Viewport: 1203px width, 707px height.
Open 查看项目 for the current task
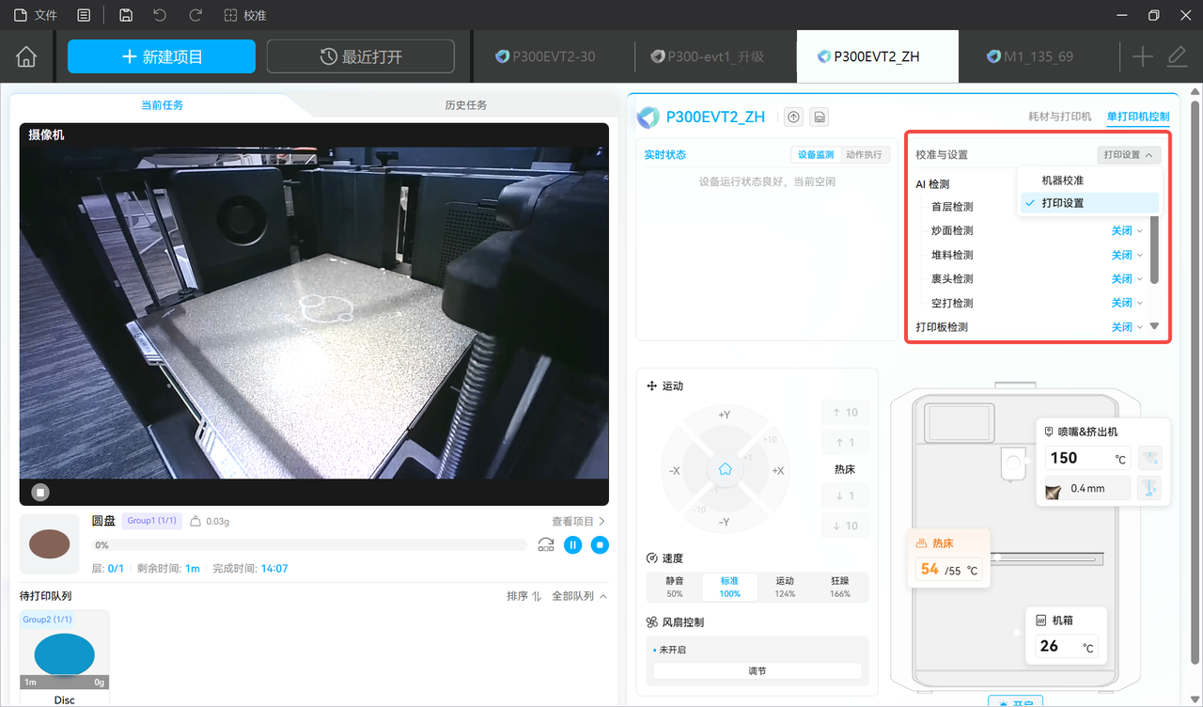578,521
